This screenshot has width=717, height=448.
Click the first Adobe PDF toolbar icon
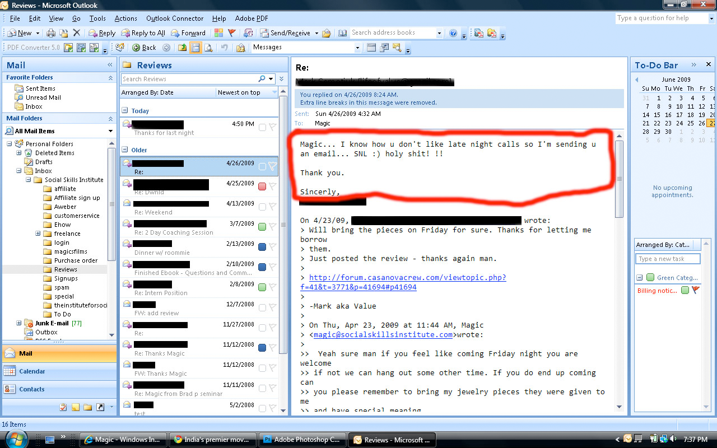[478, 33]
